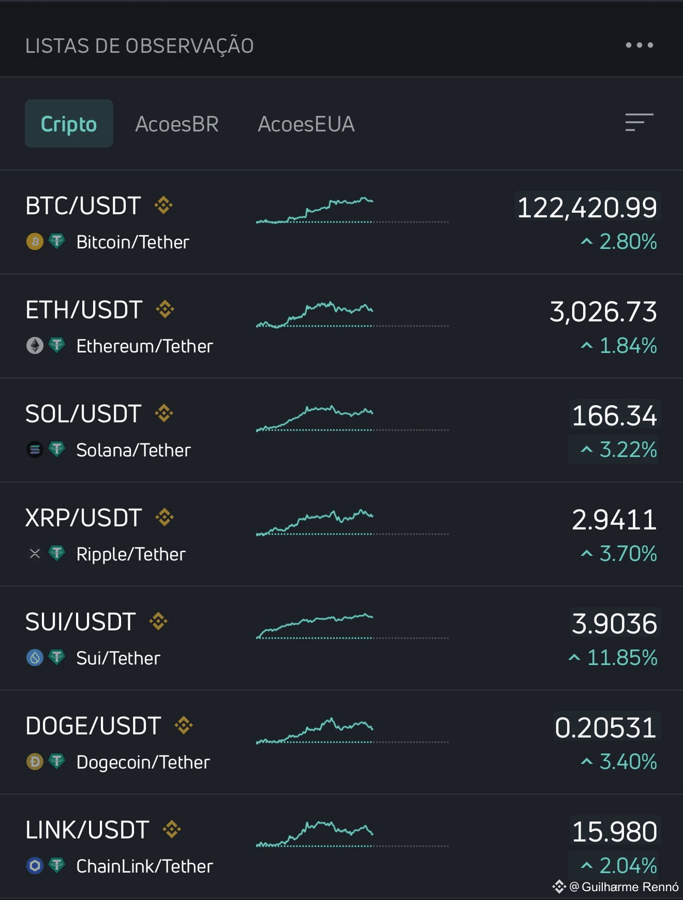Image resolution: width=683 pixels, height=900 pixels.
Task: Click the price 3,026.73
Action: coord(603,312)
